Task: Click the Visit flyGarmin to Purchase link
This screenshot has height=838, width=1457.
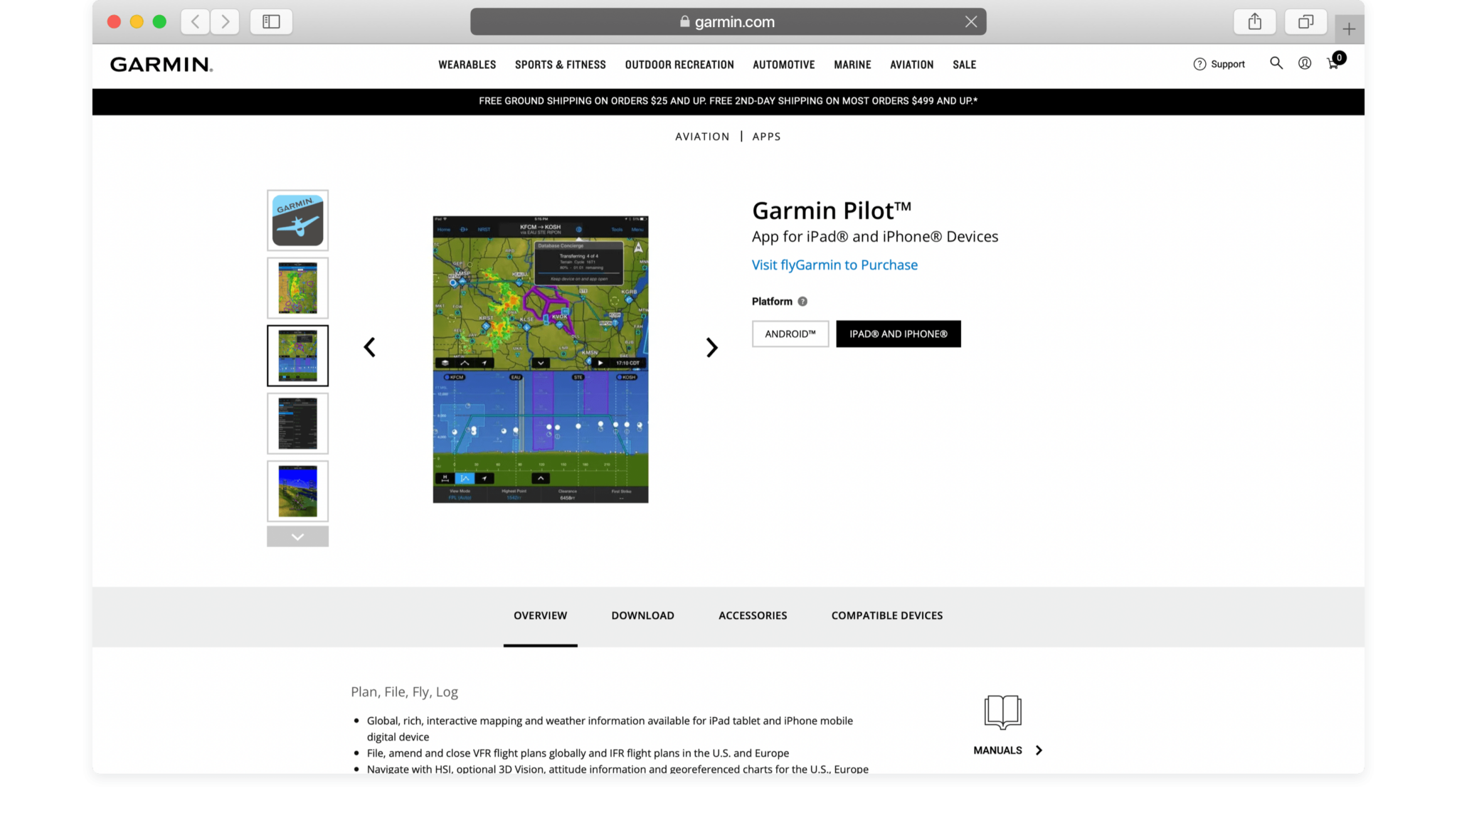Action: coord(834,265)
